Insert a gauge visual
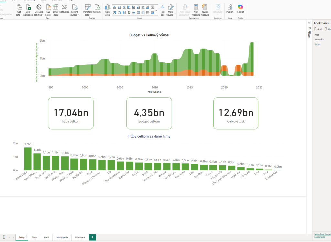The height and width of the screenshot is (242, 331). [133, 13]
